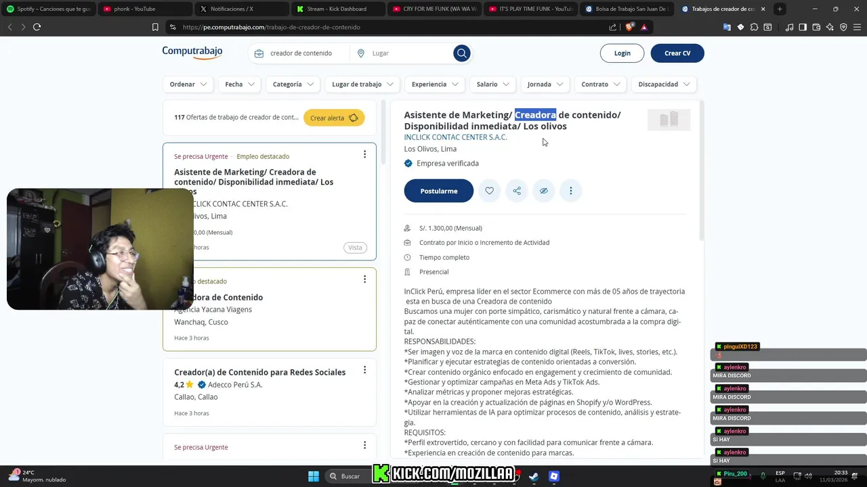Viewport: 867px width, 487px height.
Task: Click the Adecco Perú S.A. company name
Action: pyautogui.click(x=235, y=385)
